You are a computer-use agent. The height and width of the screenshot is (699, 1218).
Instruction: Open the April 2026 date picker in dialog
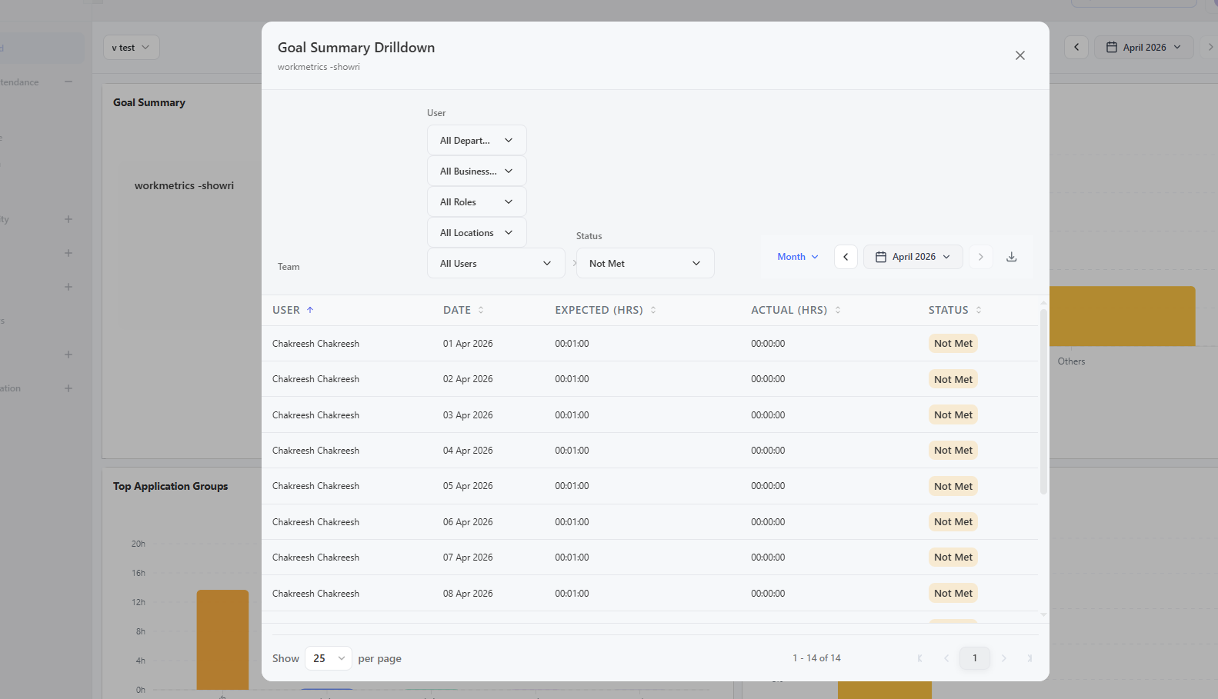click(x=913, y=257)
